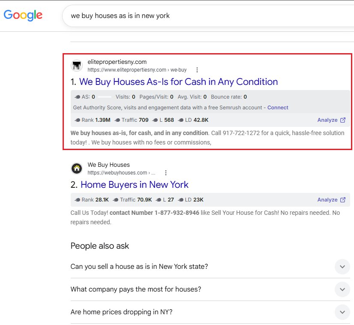Click the We Buy Houses site favicon
Viewport: 354px width, 325px height.
[77, 169]
